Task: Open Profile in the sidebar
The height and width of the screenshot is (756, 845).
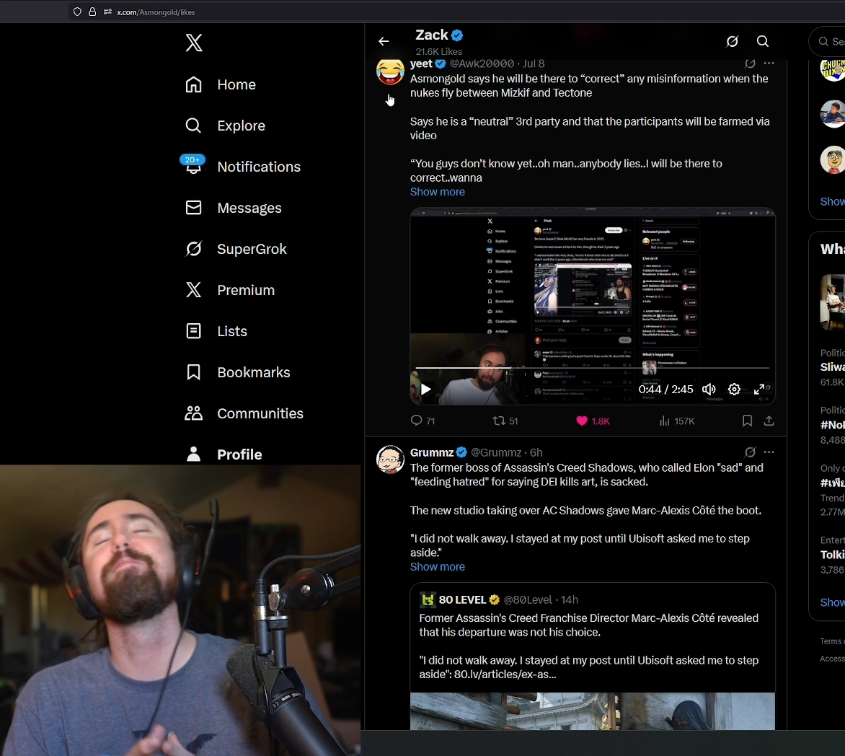Action: tap(224, 454)
